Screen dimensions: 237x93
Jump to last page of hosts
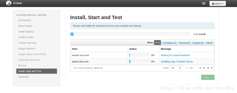[x=212, y=68]
